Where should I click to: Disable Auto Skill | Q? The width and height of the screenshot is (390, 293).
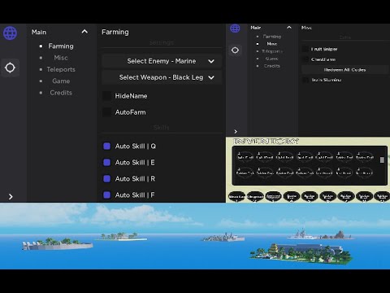[107, 146]
